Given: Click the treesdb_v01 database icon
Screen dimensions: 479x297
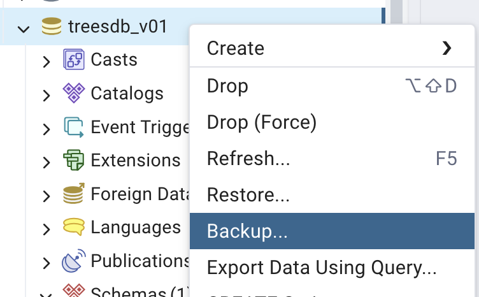Looking at the screenshot, I should coord(52,27).
